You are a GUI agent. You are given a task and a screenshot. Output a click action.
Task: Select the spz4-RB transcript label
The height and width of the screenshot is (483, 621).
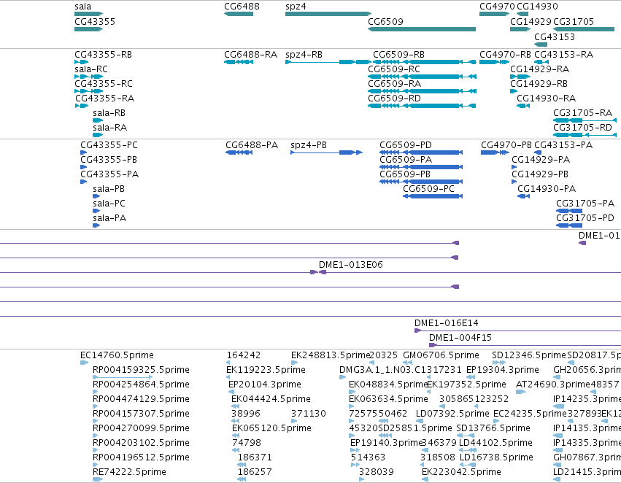point(304,54)
